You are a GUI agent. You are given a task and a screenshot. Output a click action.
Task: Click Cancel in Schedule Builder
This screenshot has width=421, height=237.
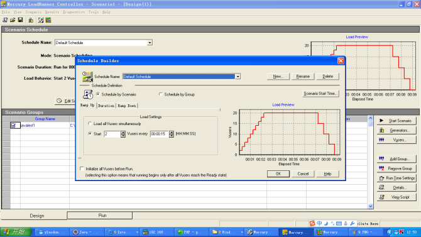pos(303,174)
